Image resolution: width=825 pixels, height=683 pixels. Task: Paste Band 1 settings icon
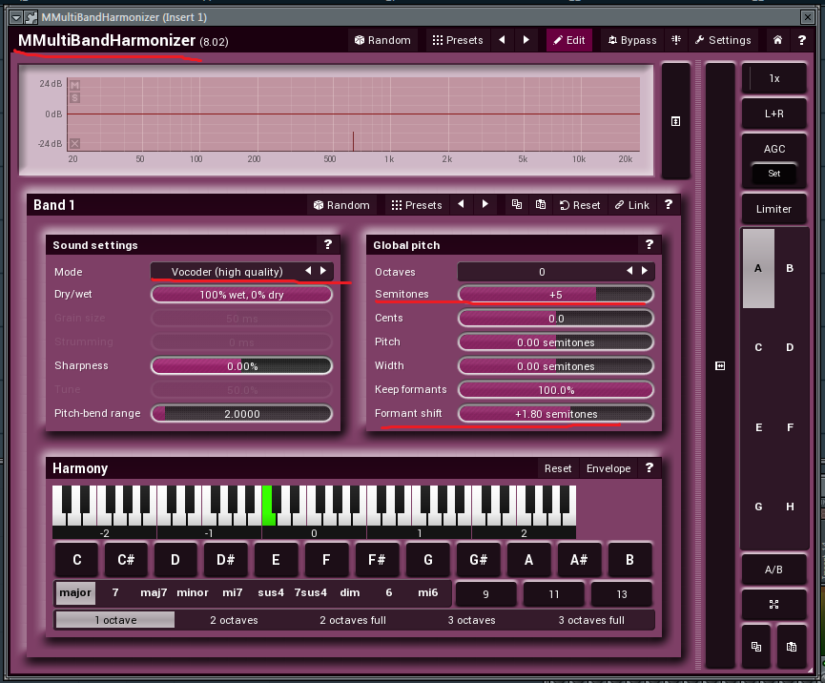541,205
